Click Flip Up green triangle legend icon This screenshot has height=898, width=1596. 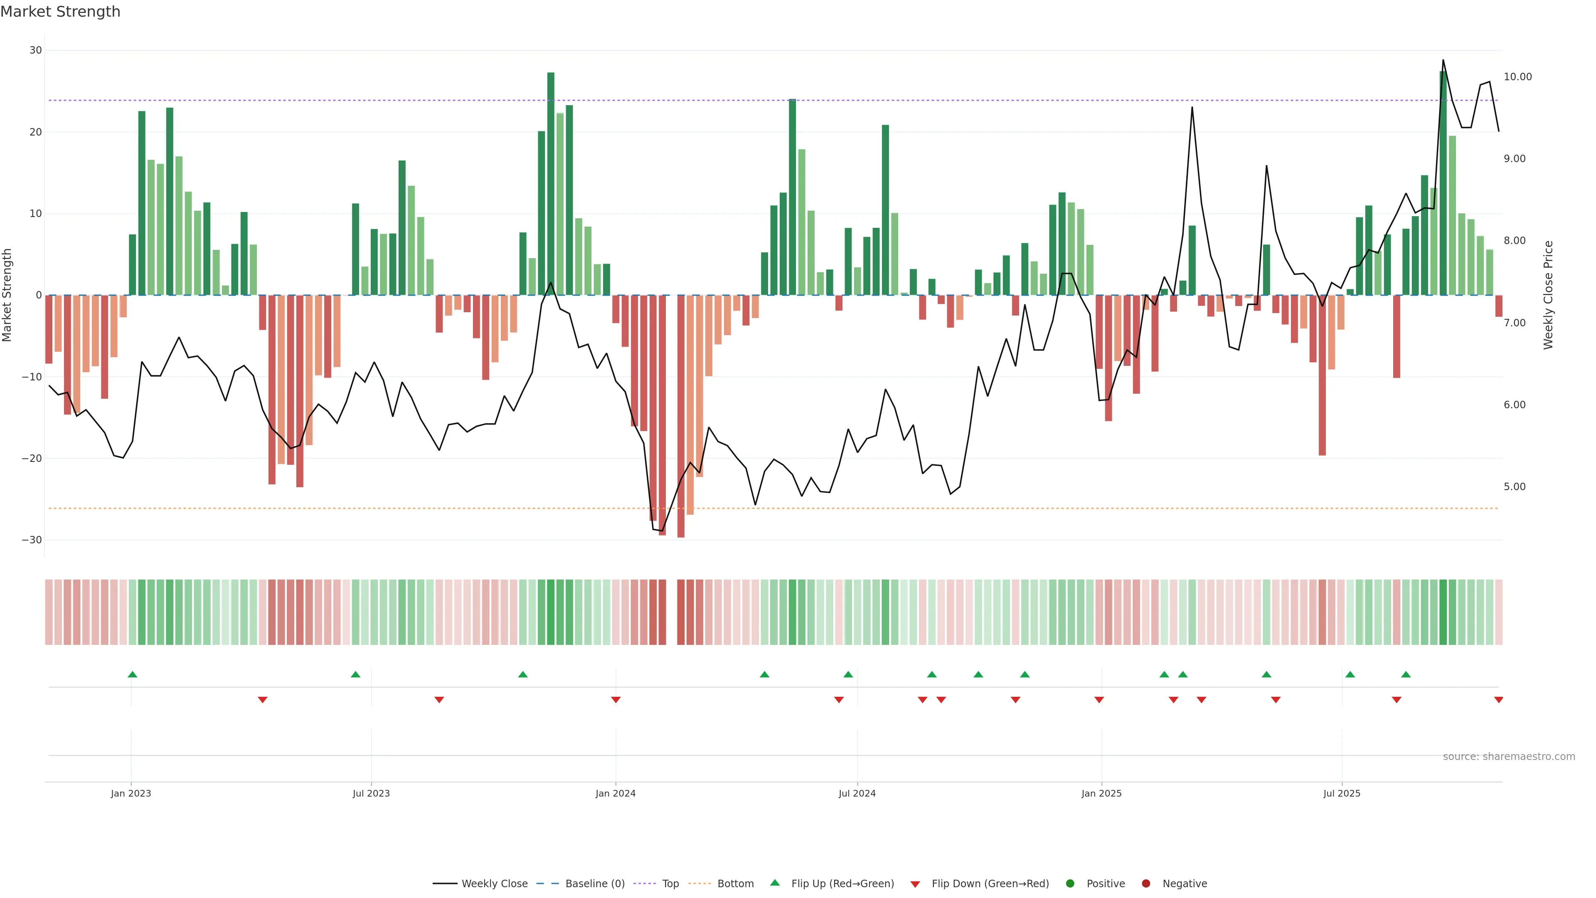point(774,883)
